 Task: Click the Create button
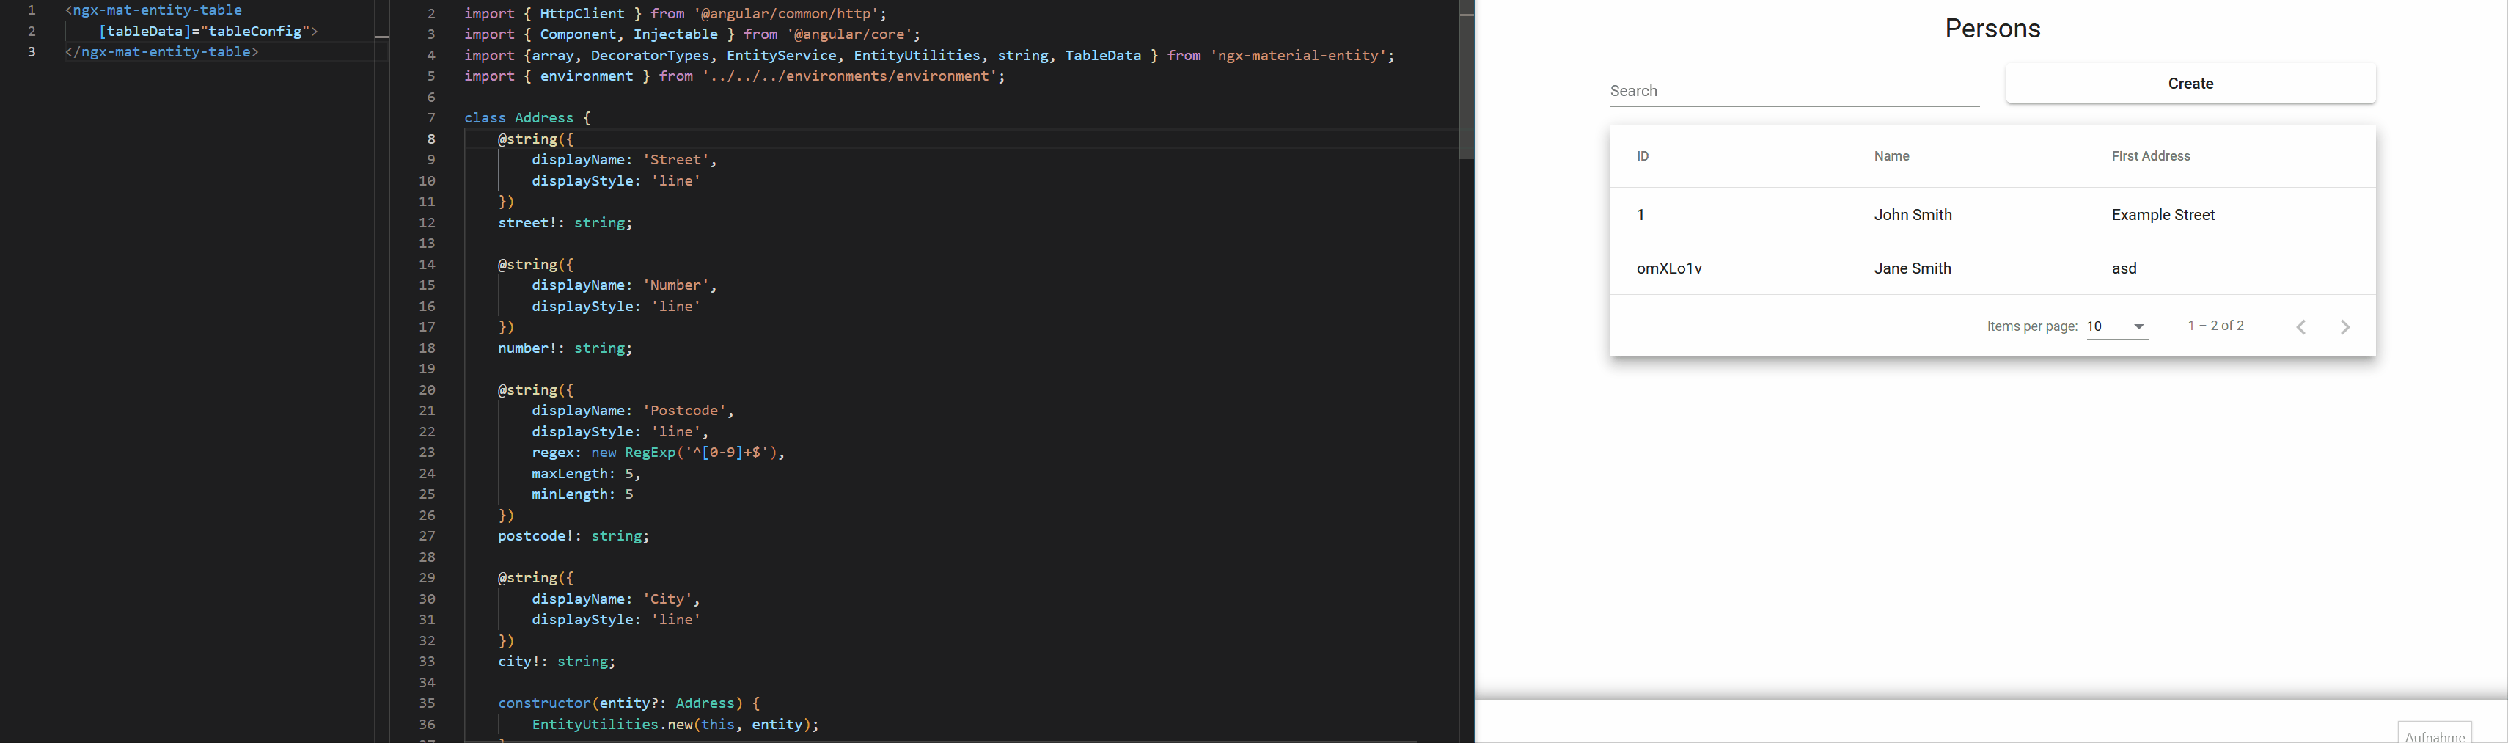[2190, 84]
